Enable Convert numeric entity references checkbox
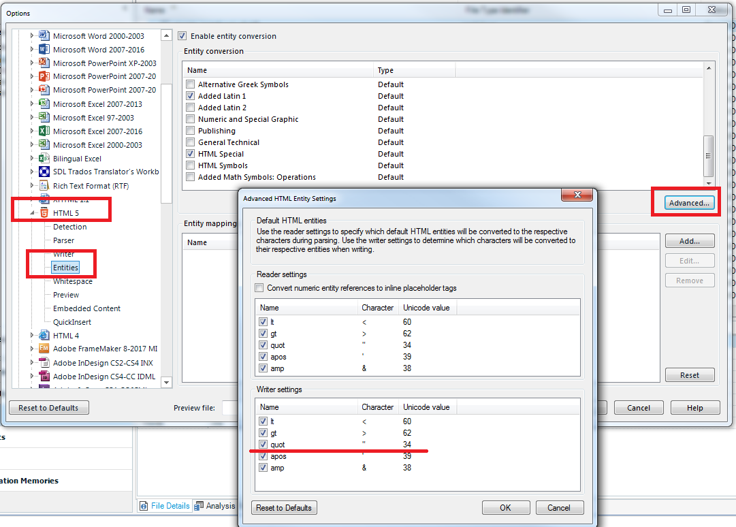This screenshot has height=527, width=736. pos(259,288)
